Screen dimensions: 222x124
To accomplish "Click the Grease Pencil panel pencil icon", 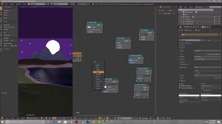I will point(160,10).
